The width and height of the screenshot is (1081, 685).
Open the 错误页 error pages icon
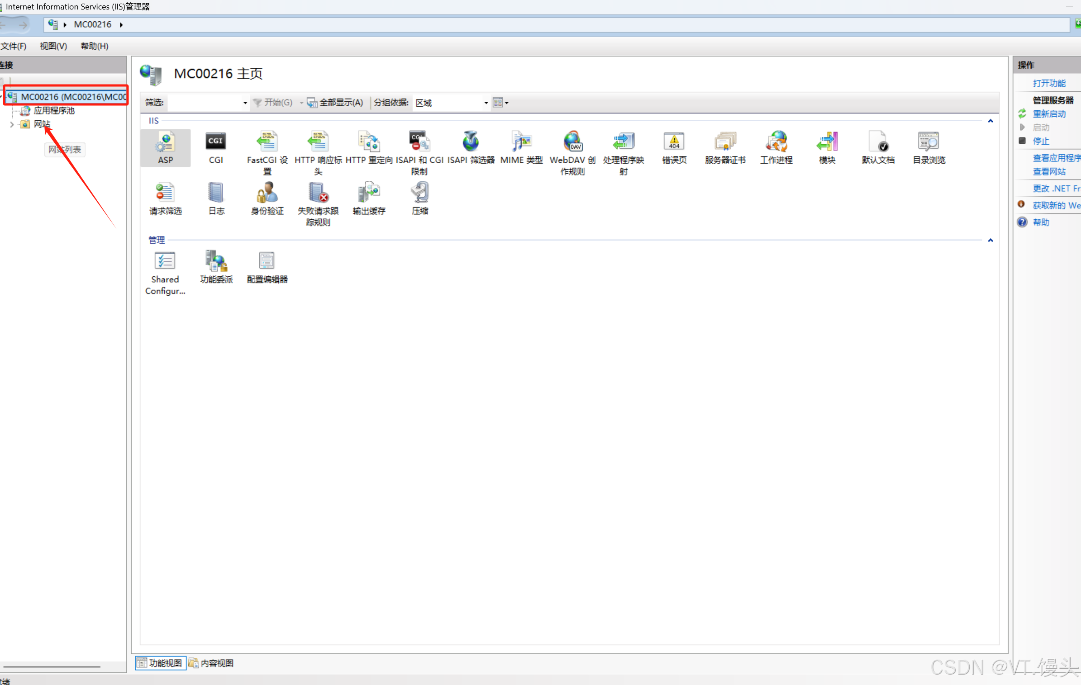(x=674, y=147)
